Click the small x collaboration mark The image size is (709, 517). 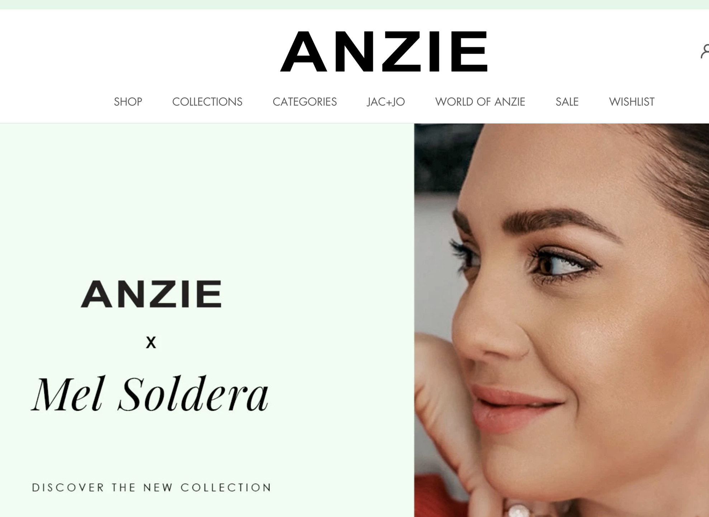pyautogui.click(x=151, y=343)
